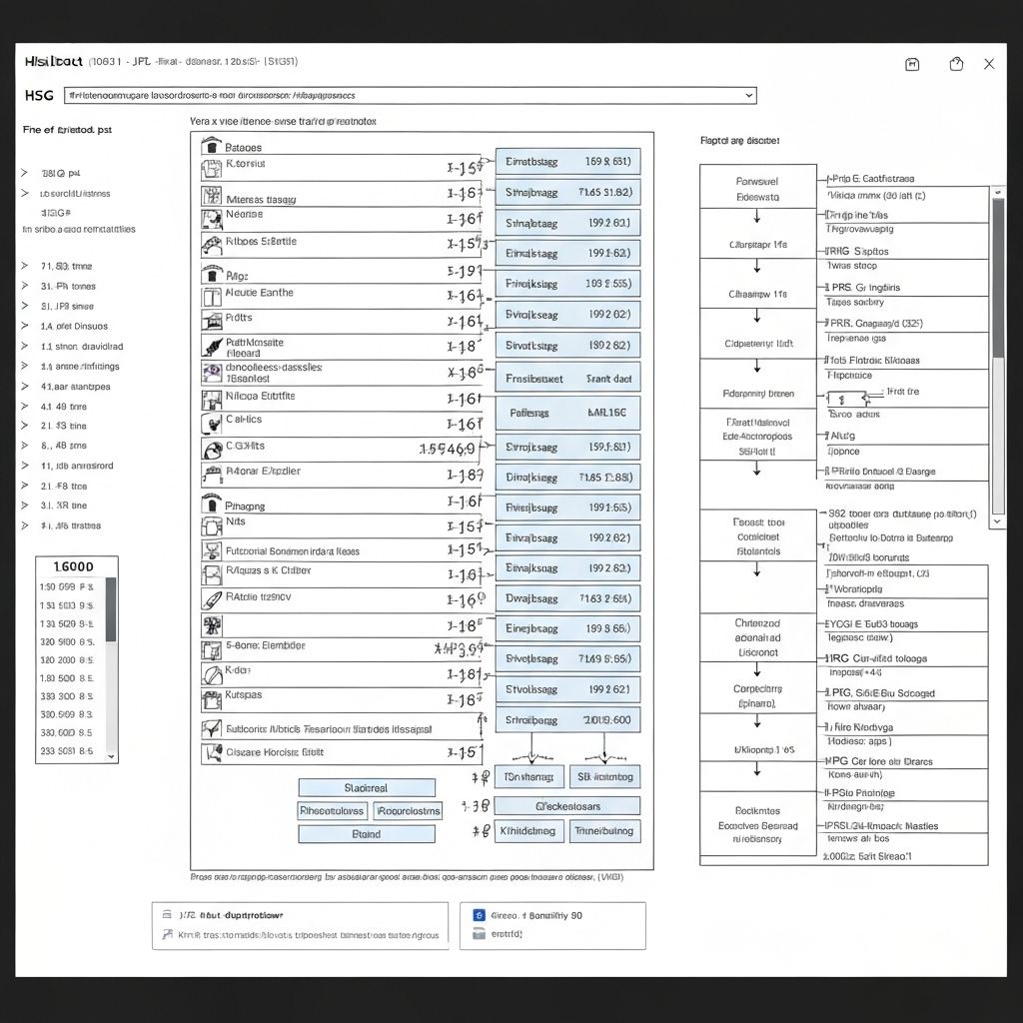Click the pen icon beside RAtdie trzsncv
Image resolution: width=1023 pixels, height=1023 pixels.
(x=211, y=599)
